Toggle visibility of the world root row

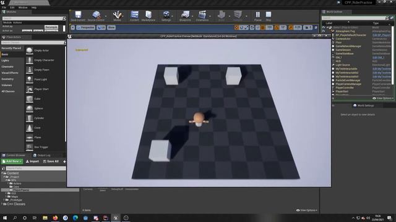pos(324,27)
